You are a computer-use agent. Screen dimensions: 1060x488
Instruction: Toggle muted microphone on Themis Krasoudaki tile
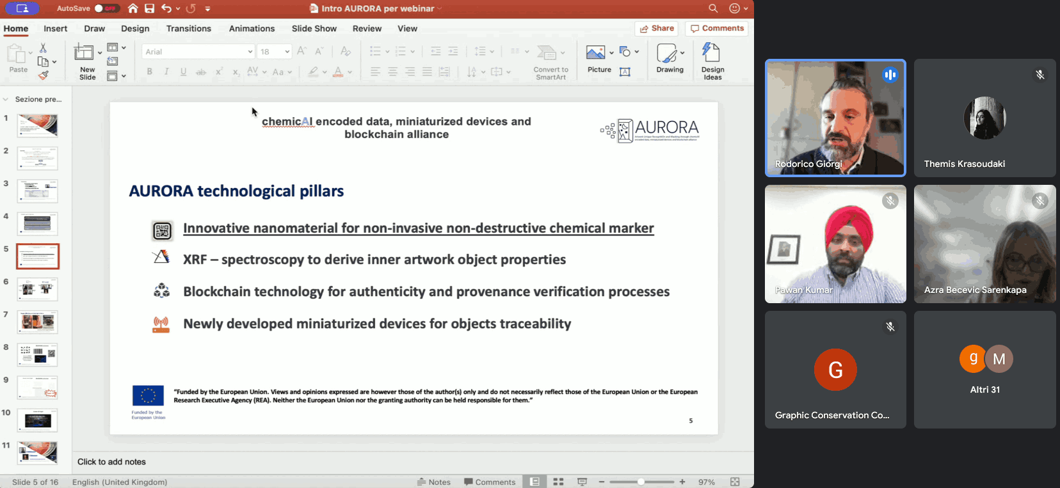pyautogui.click(x=1040, y=75)
